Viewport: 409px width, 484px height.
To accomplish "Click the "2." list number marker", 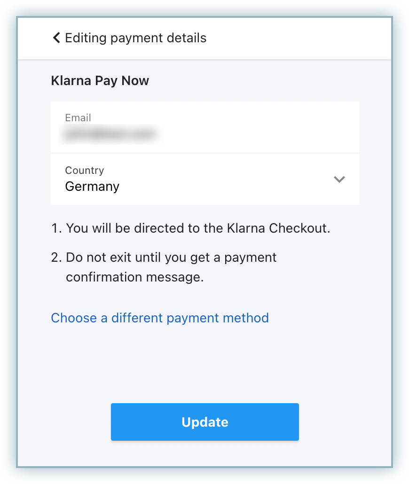I will click(x=56, y=258).
